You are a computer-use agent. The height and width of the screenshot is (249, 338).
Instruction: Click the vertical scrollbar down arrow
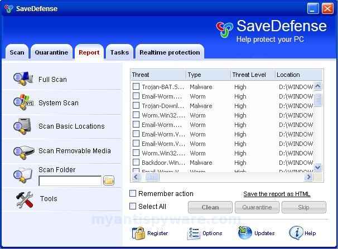point(318,167)
